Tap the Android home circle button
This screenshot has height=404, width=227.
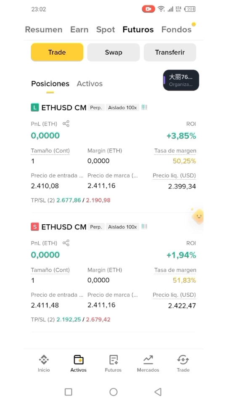113,392
